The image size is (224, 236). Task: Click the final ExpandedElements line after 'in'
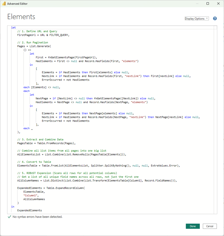(x=30, y=210)
